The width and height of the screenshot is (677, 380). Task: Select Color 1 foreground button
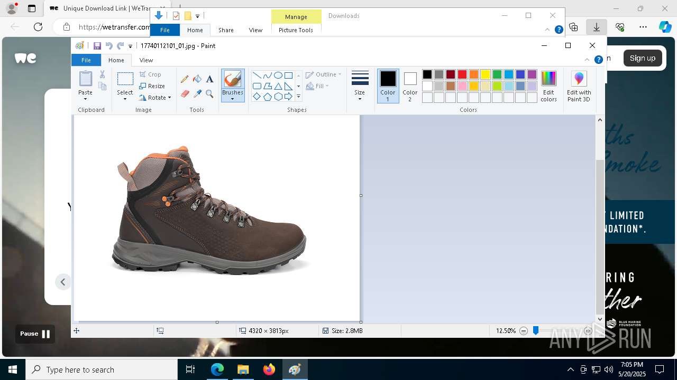[388, 86]
